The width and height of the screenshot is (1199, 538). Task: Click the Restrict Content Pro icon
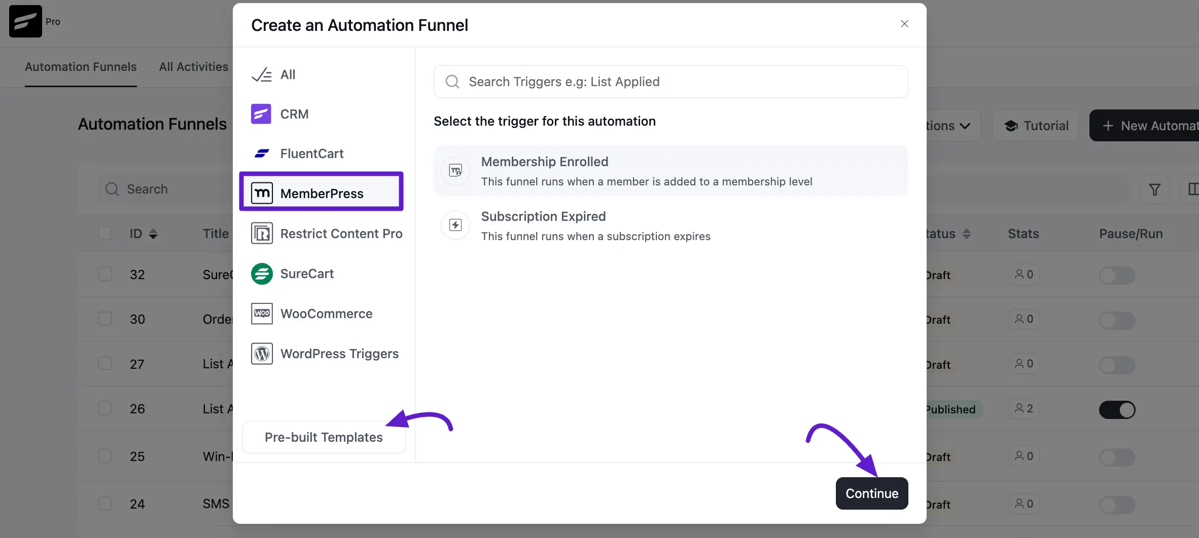point(262,233)
